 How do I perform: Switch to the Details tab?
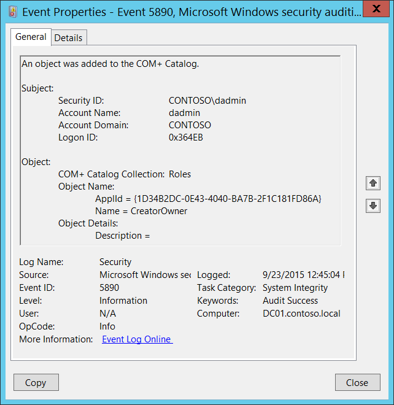(x=69, y=38)
